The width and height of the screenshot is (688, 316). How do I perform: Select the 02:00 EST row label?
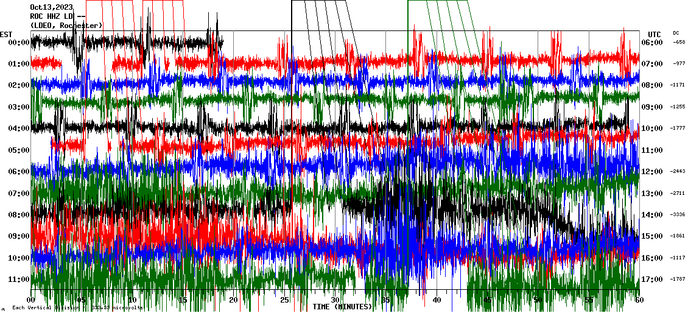point(18,85)
